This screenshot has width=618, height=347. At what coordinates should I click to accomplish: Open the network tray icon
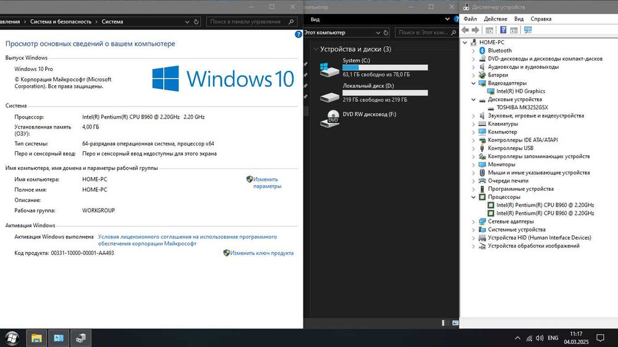point(529,338)
